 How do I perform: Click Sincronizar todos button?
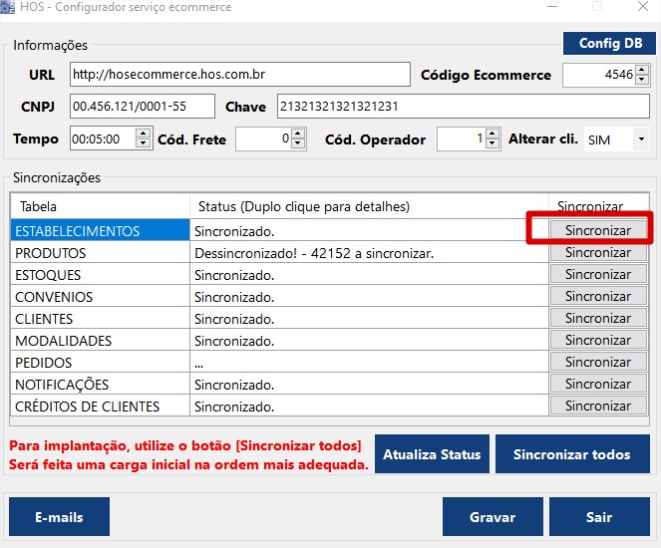[571, 454]
